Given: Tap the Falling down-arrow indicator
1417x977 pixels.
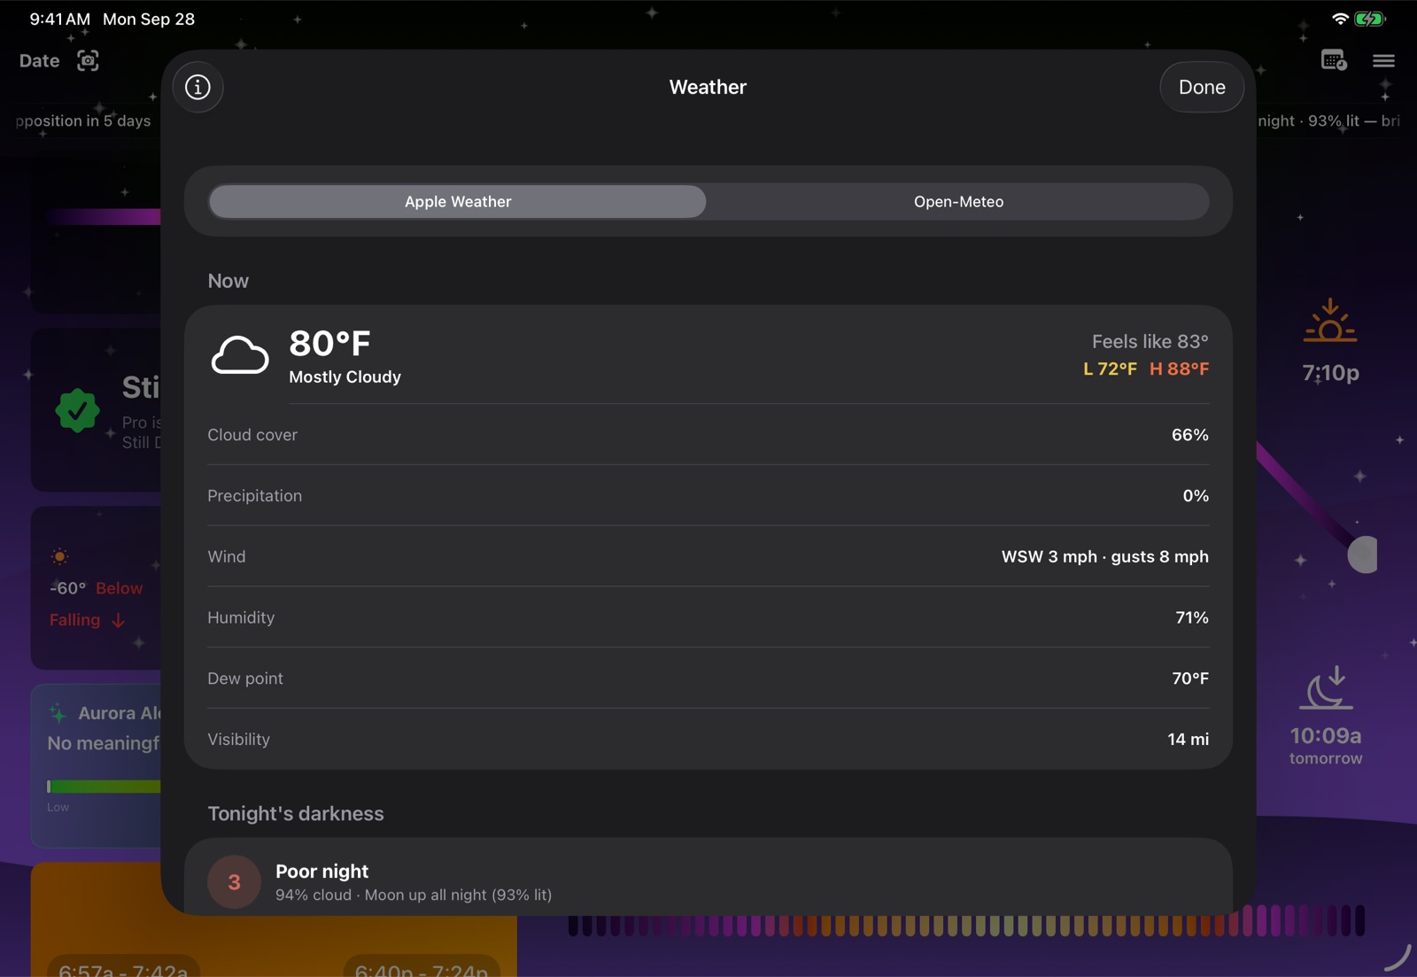Looking at the screenshot, I should click(x=118, y=620).
